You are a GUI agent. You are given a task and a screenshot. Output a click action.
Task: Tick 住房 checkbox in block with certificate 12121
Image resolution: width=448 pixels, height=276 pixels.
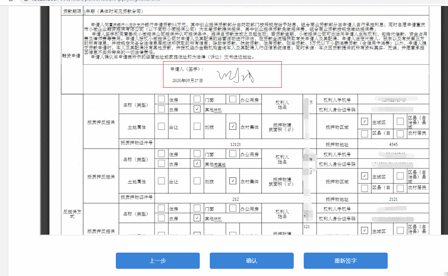(x=162, y=99)
